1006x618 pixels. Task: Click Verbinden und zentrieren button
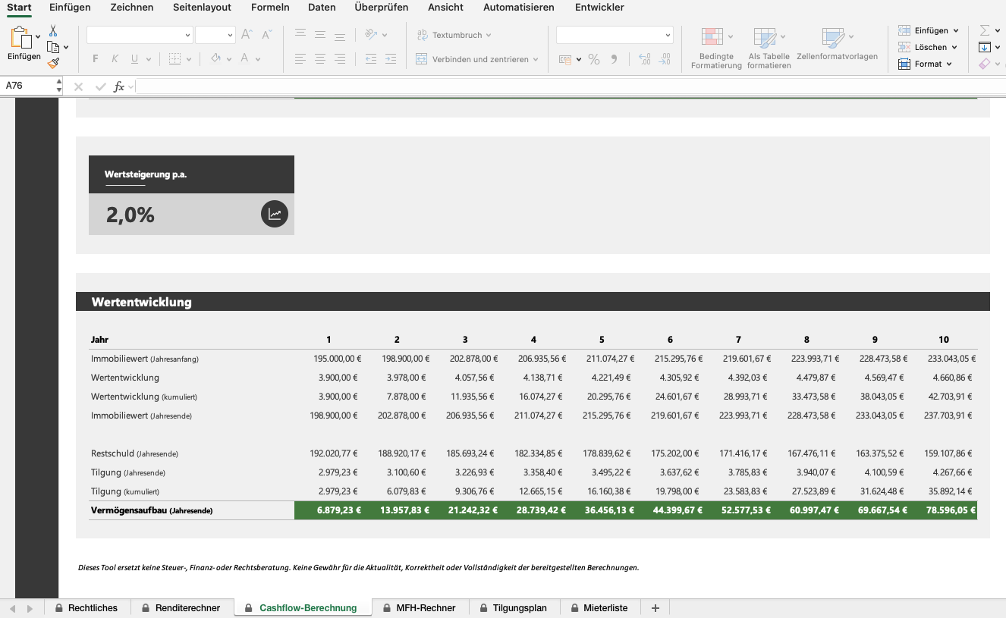478,59
